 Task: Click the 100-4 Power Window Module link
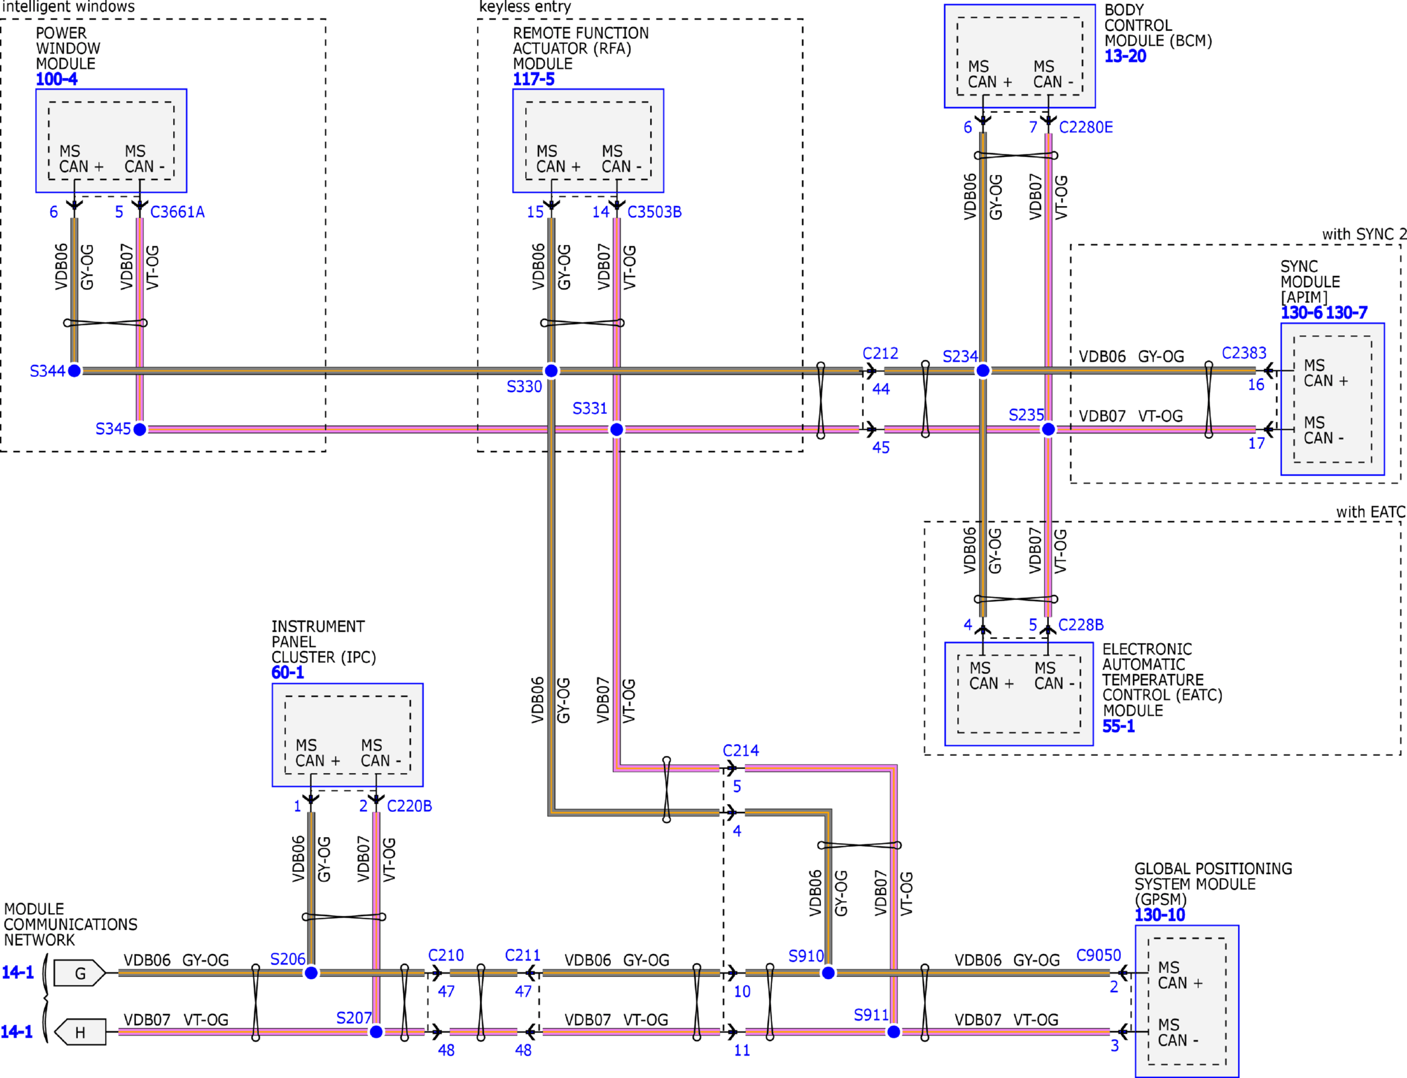tap(56, 80)
